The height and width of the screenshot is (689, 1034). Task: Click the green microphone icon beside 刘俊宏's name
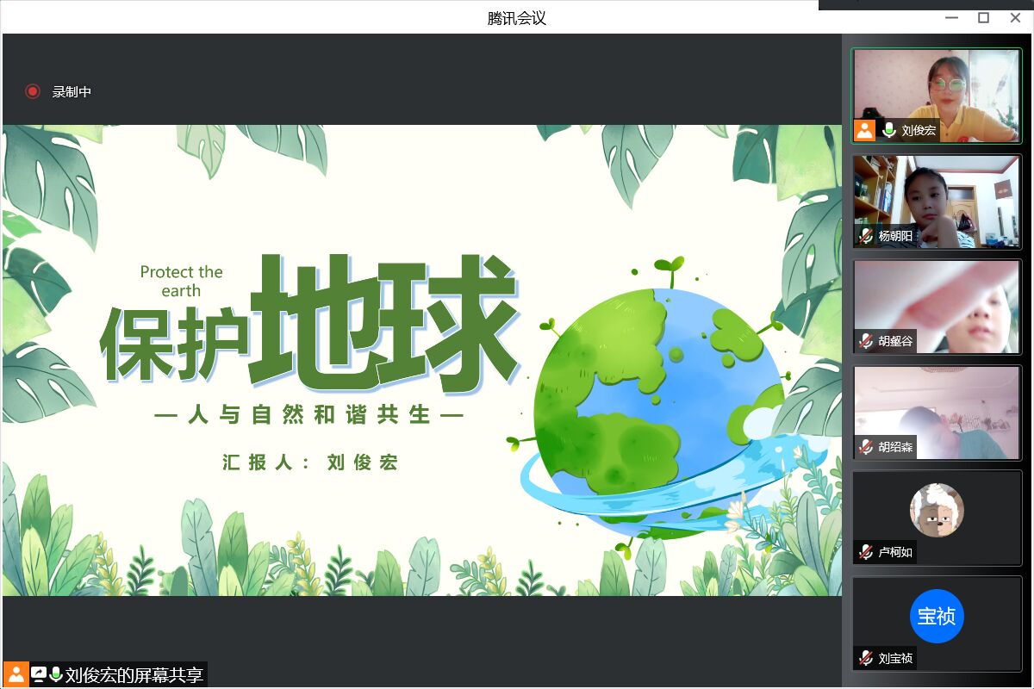[889, 131]
